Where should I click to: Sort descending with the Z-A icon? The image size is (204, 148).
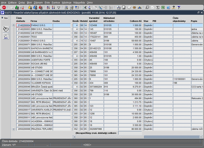point(53,8)
